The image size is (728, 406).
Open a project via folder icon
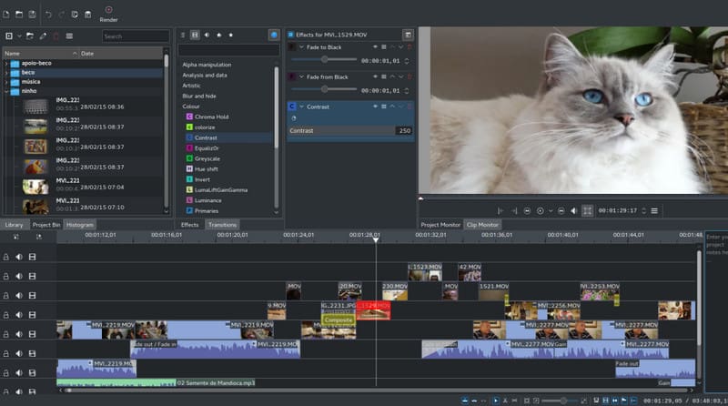(19, 15)
